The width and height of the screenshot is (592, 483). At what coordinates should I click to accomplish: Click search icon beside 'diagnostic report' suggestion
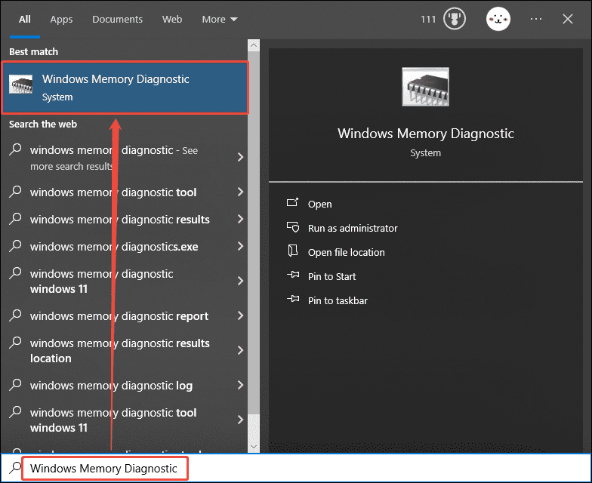click(15, 315)
